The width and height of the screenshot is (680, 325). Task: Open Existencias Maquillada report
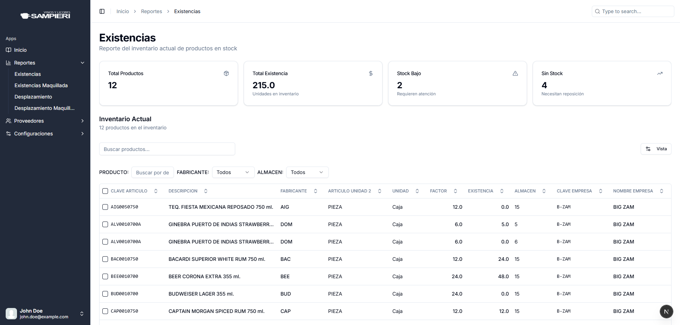[x=41, y=85]
